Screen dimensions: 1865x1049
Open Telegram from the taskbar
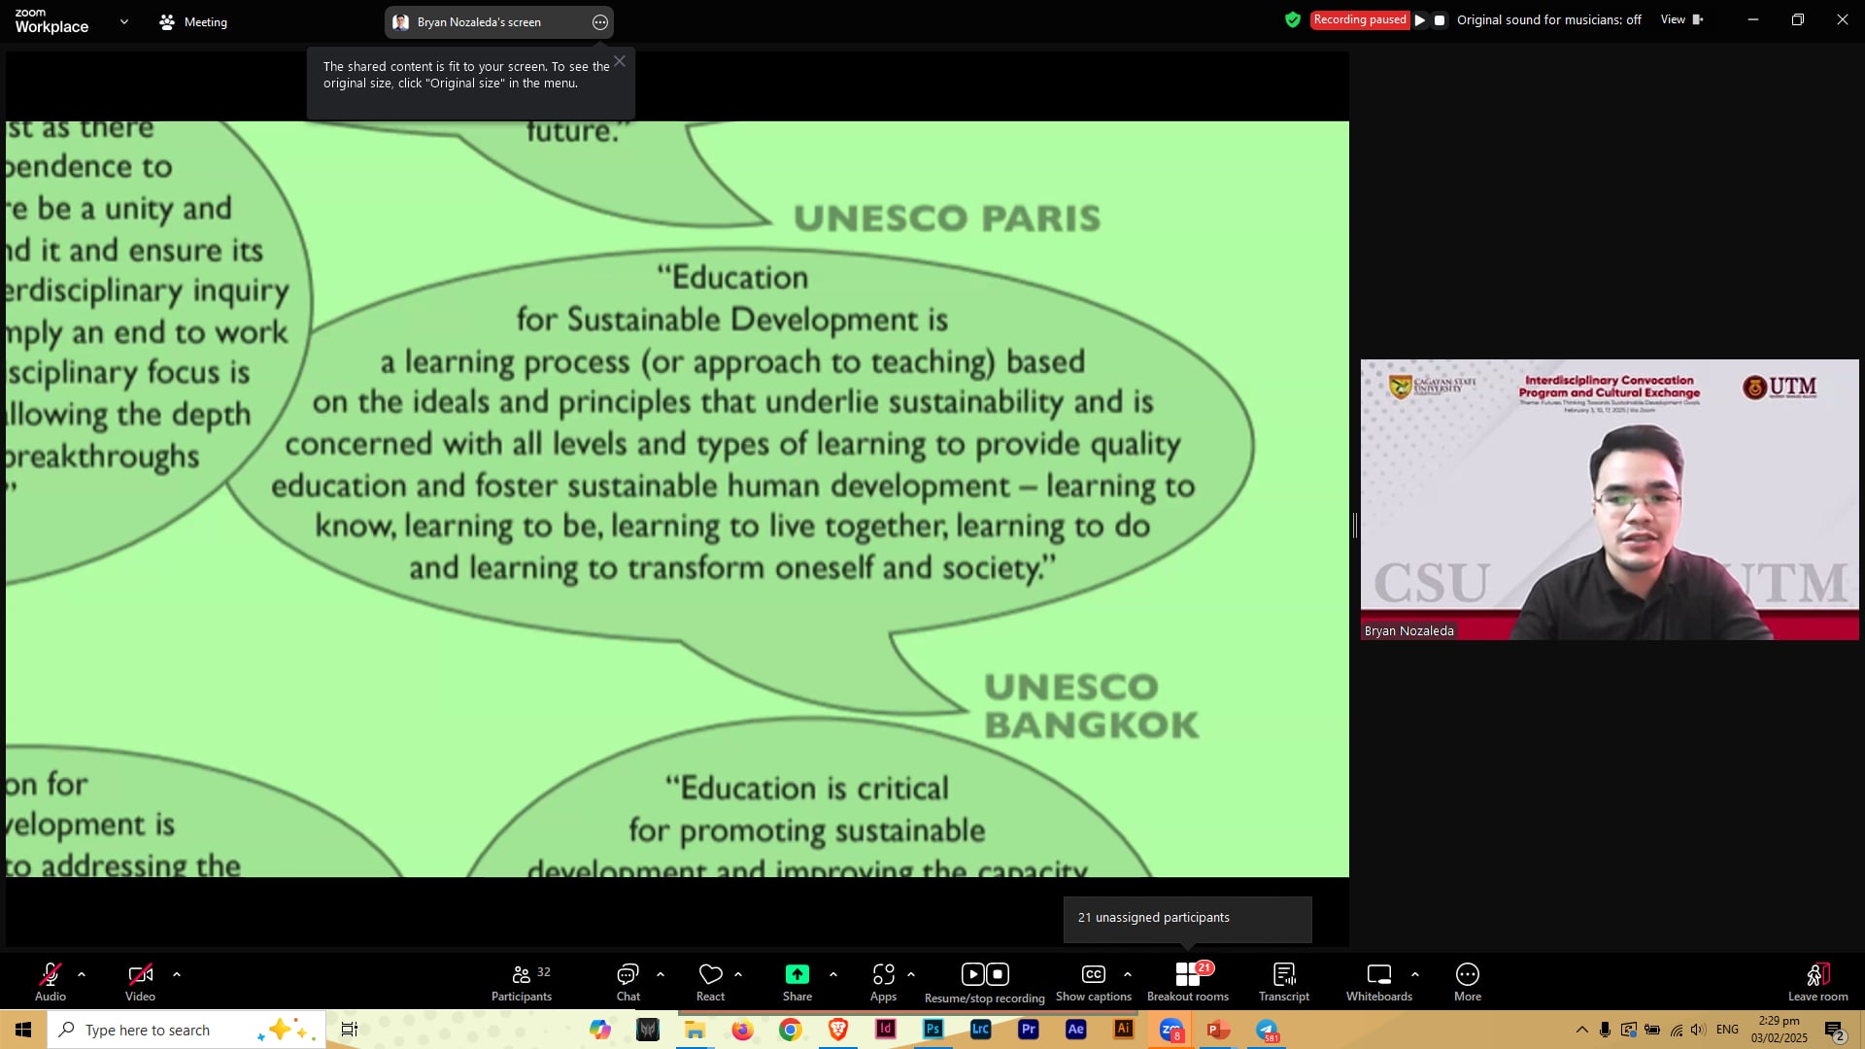point(1267,1030)
